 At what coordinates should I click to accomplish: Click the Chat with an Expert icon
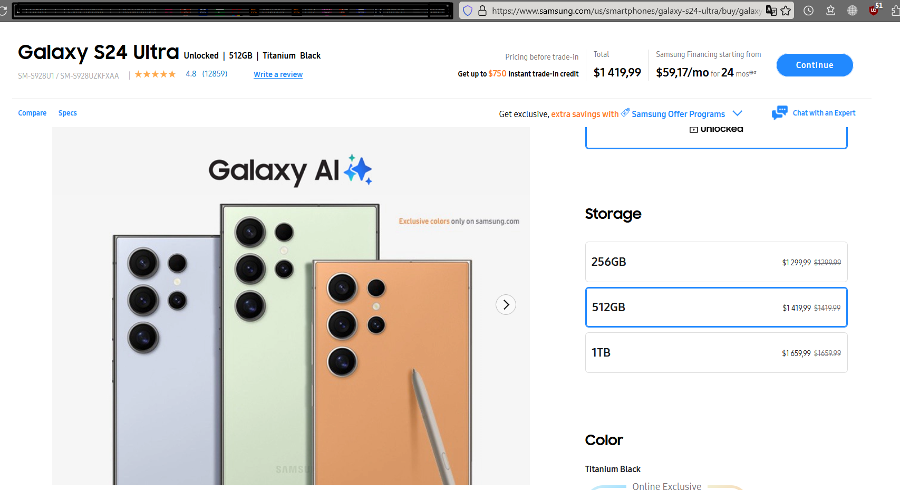point(779,112)
